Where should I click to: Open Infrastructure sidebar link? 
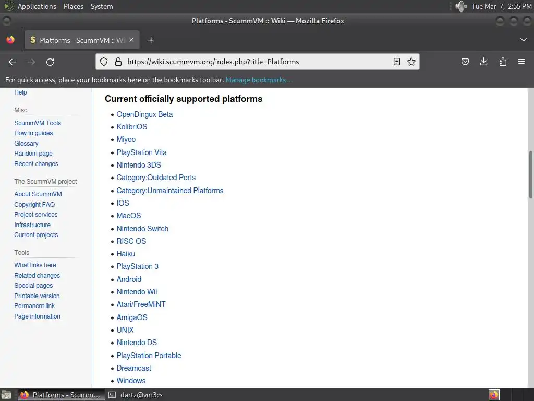click(x=32, y=225)
